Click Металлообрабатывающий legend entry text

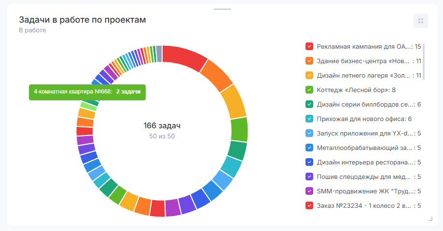pyautogui.click(x=363, y=148)
